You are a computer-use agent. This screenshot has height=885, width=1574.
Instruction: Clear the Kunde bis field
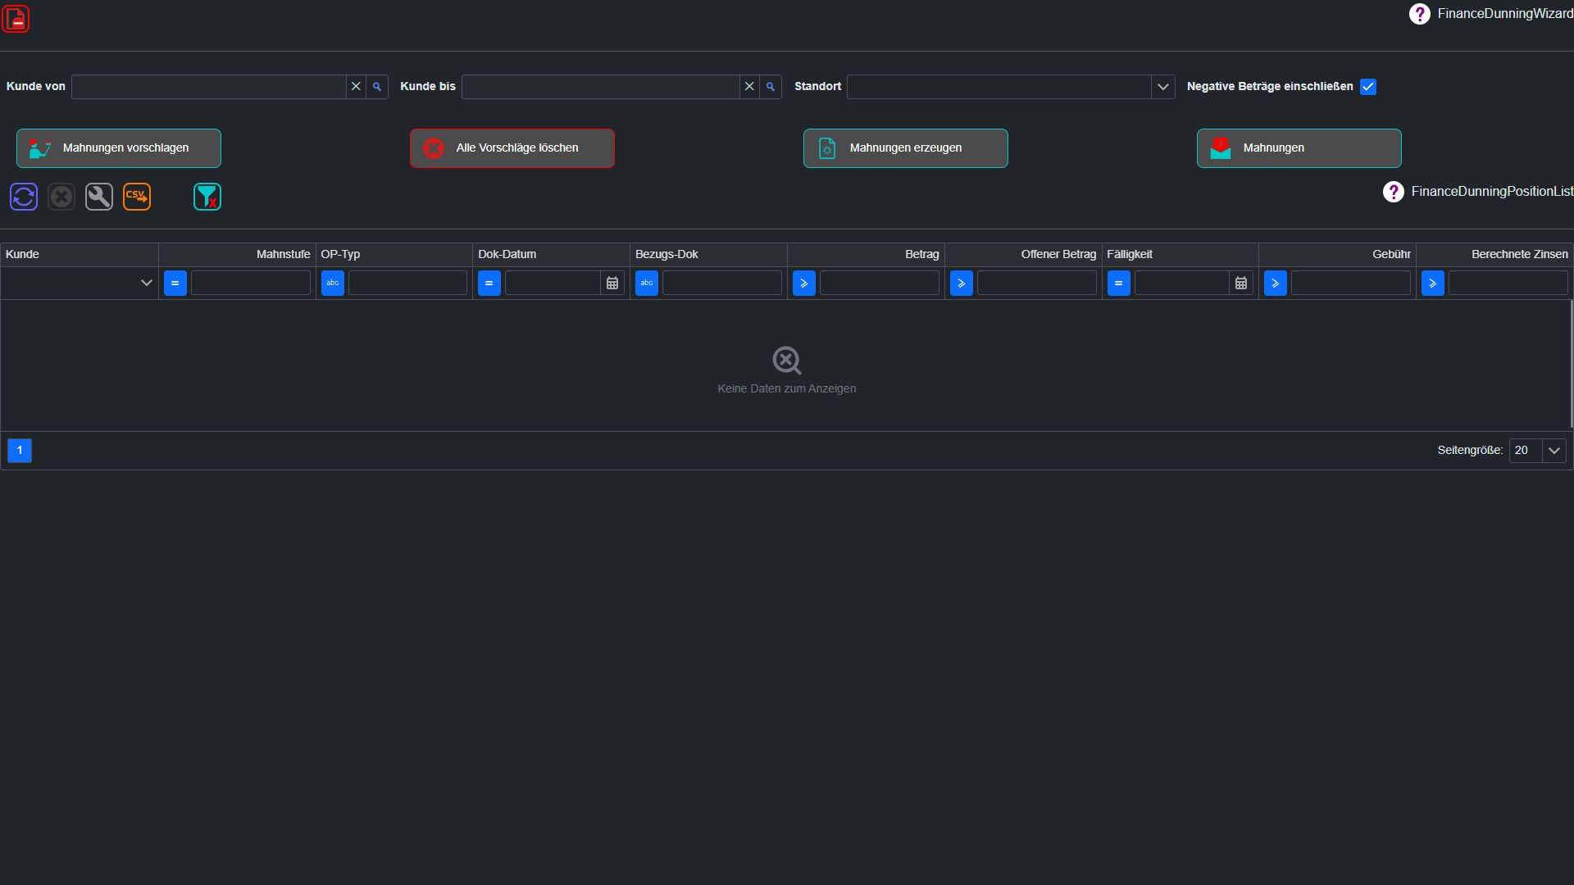[x=749, y=86]
